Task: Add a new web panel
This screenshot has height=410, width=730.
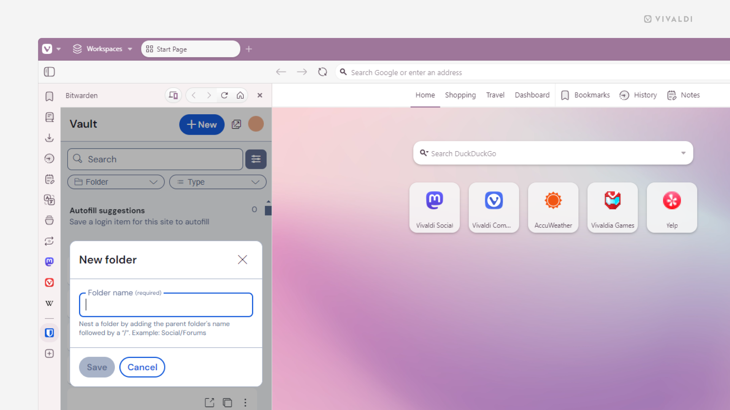Action: tap(49, 353)
